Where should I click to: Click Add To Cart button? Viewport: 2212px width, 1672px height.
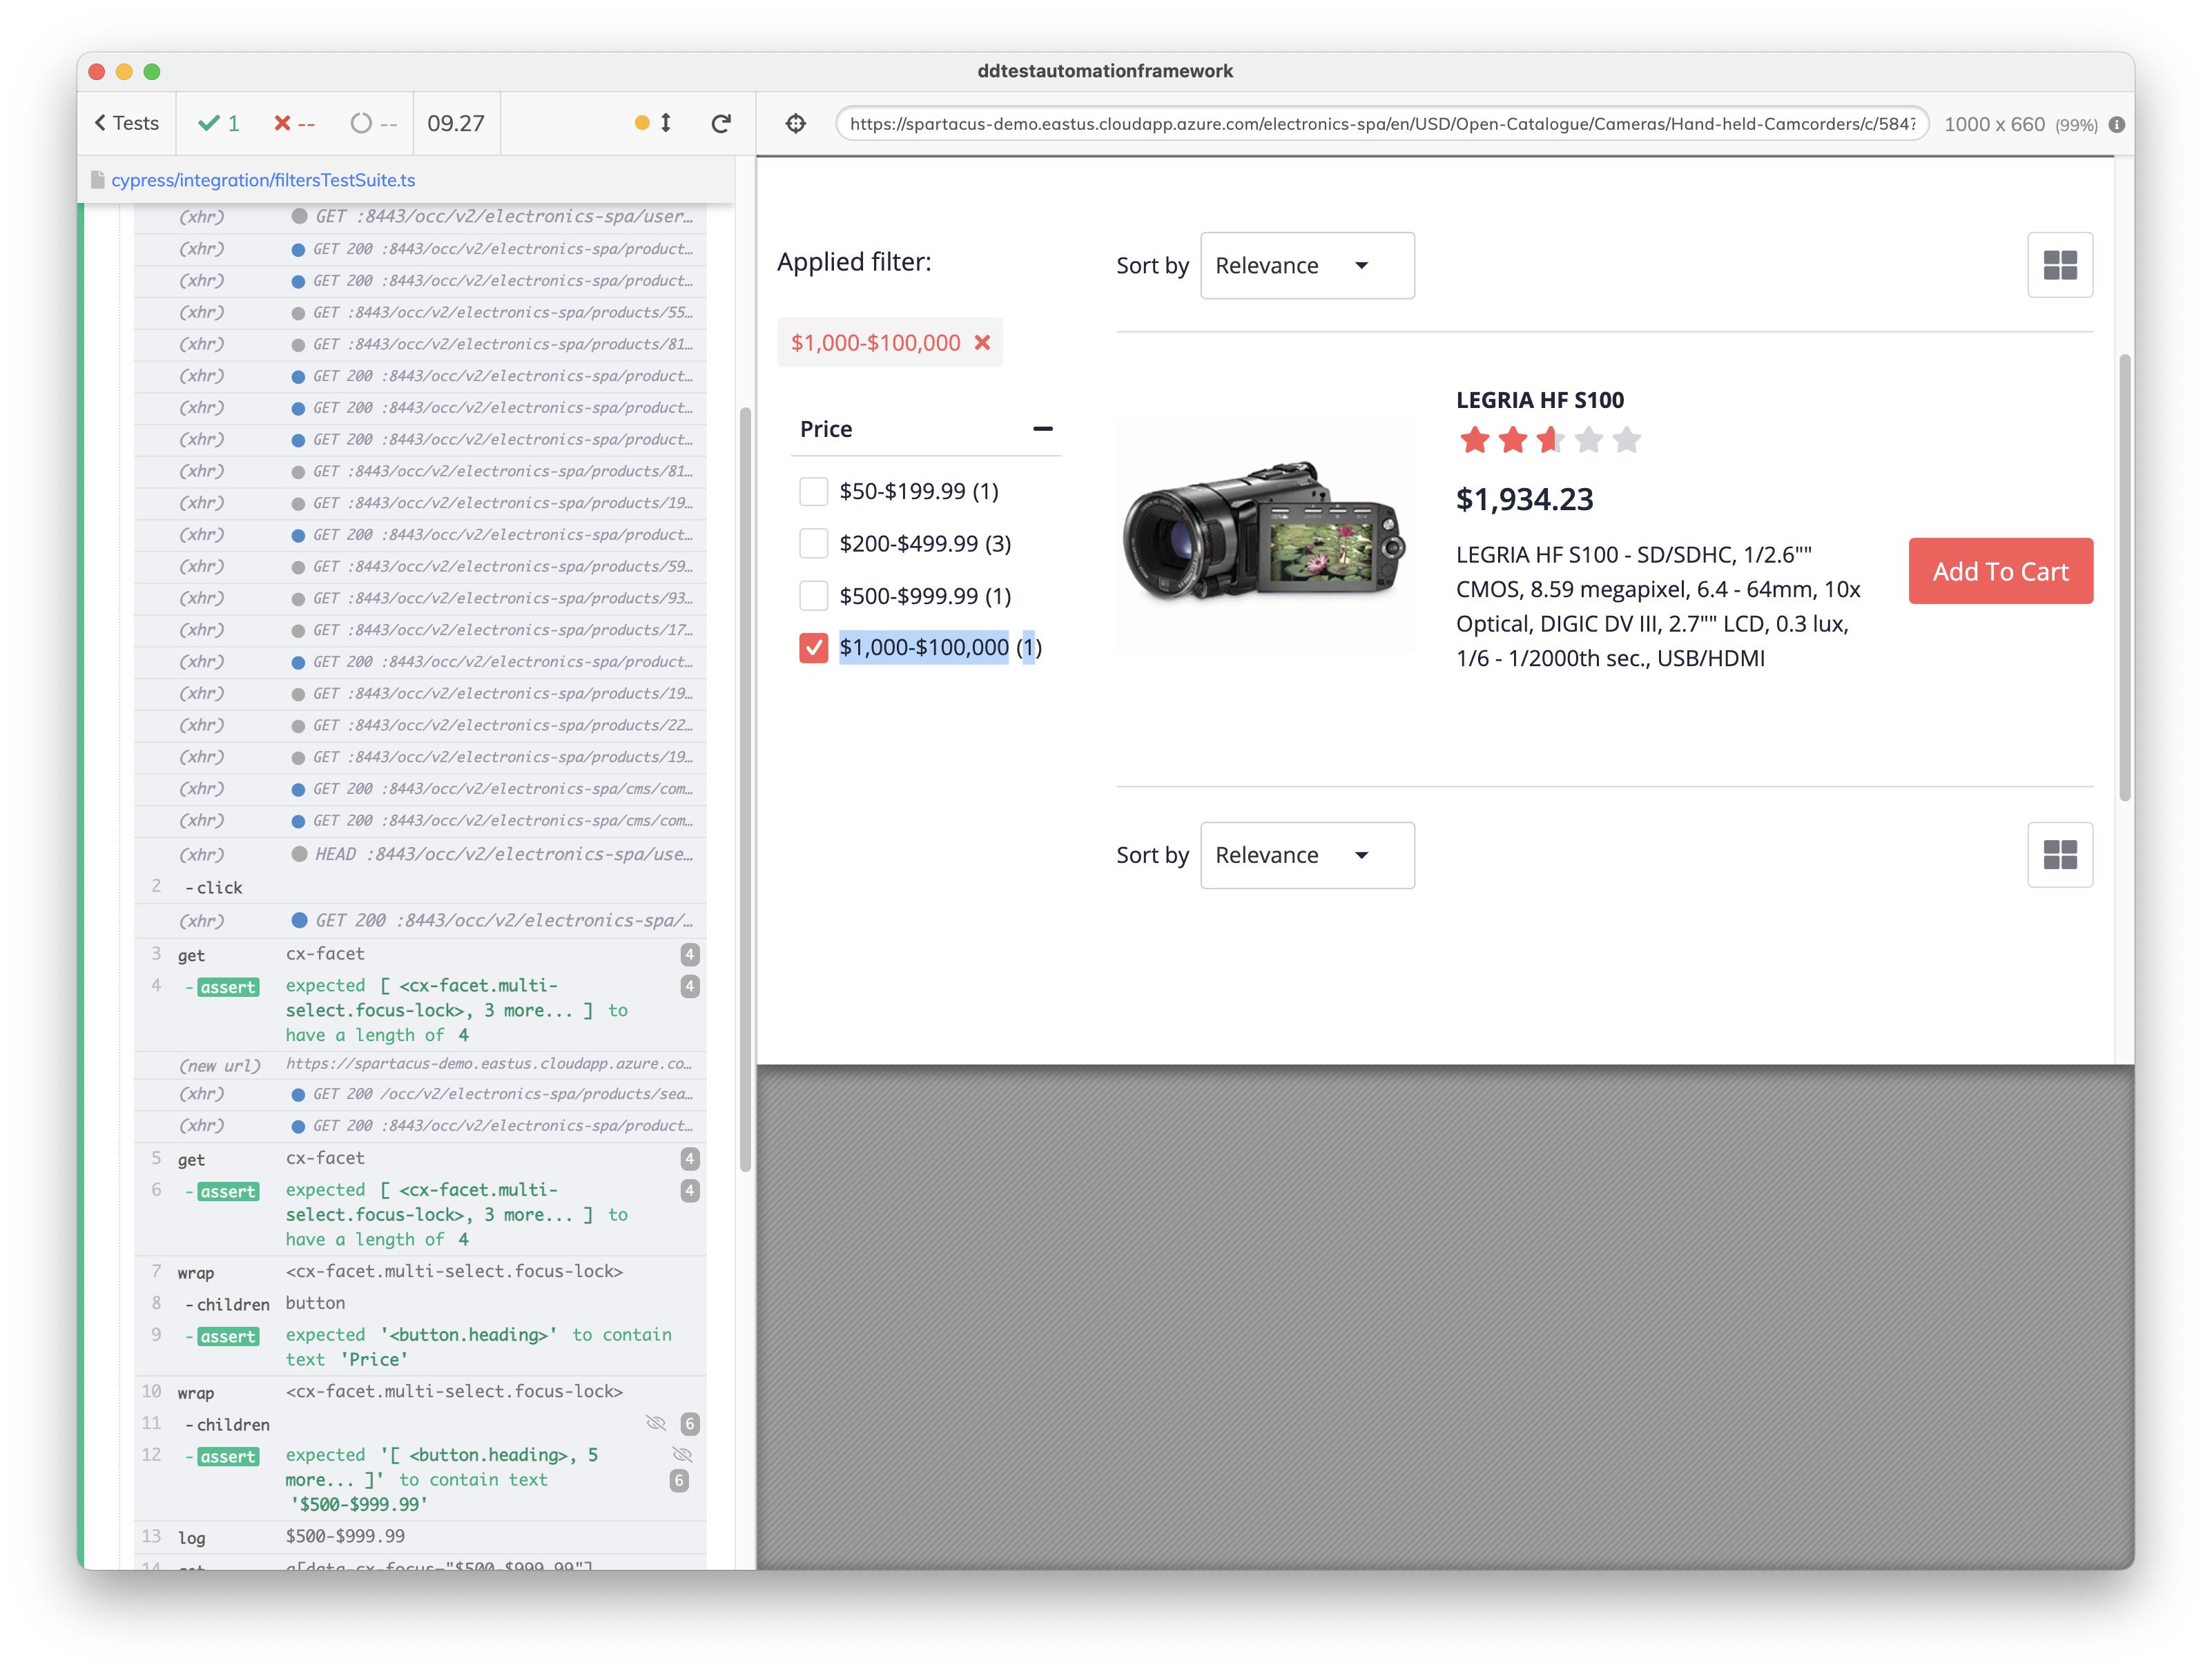[x=2000, y=571]
